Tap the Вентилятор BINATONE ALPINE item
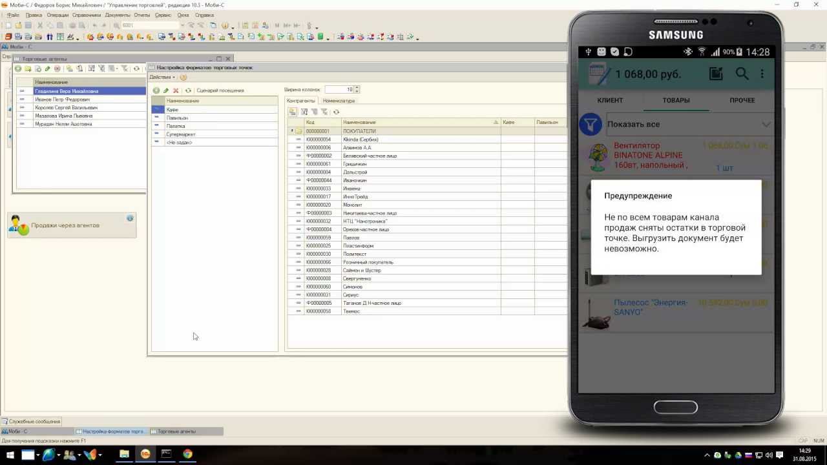This screenshot has width=827, height=465. coord(676,156)
